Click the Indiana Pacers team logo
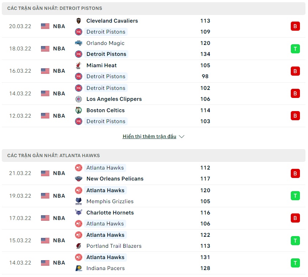Image resolution: width=308 pixels, height=277 pixels. click(79, 268)
